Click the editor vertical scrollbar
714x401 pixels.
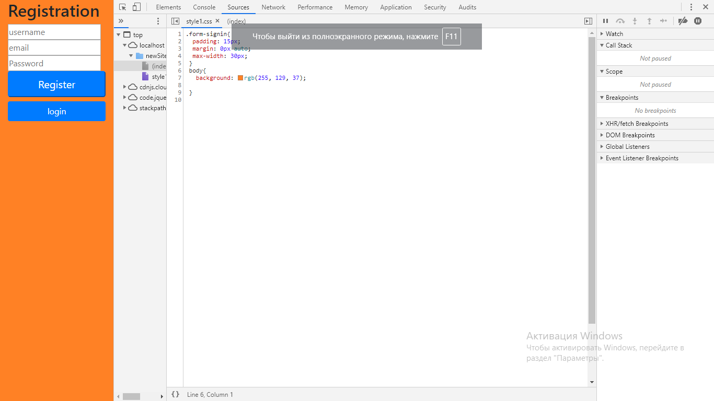[592, 180]
